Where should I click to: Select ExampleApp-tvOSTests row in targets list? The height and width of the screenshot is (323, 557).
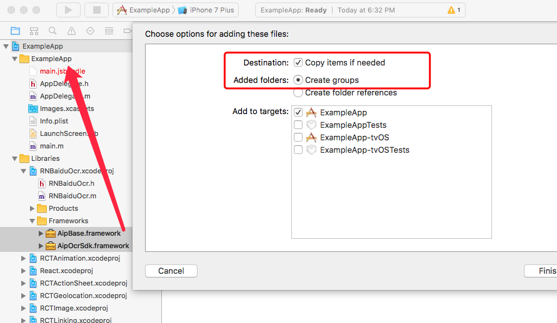[x=391, y=150]
